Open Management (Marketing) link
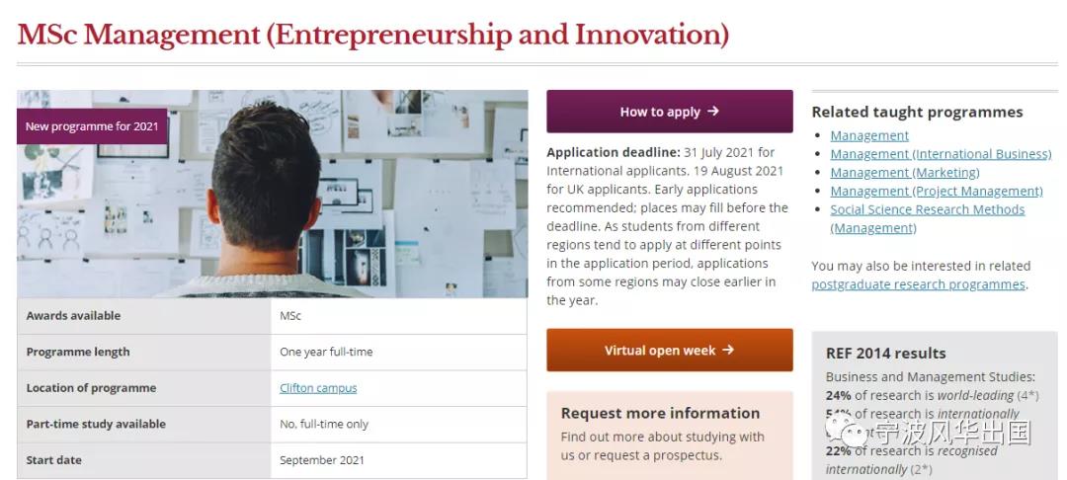Image resolution: width=1067 pixels, height=480 pixels. click(904, 172)
